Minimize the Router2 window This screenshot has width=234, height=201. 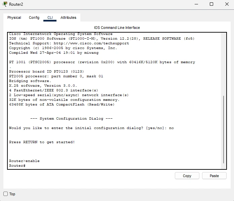(196, 4)
